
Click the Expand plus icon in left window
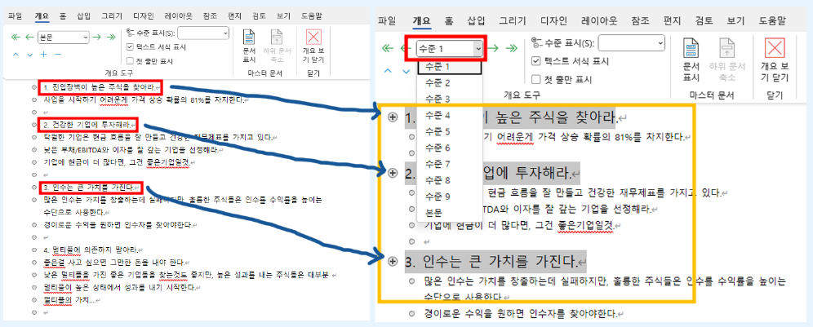click(x=43, y=54)
